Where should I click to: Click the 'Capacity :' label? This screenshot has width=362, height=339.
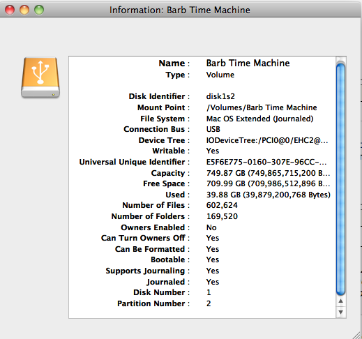[170, 173]
